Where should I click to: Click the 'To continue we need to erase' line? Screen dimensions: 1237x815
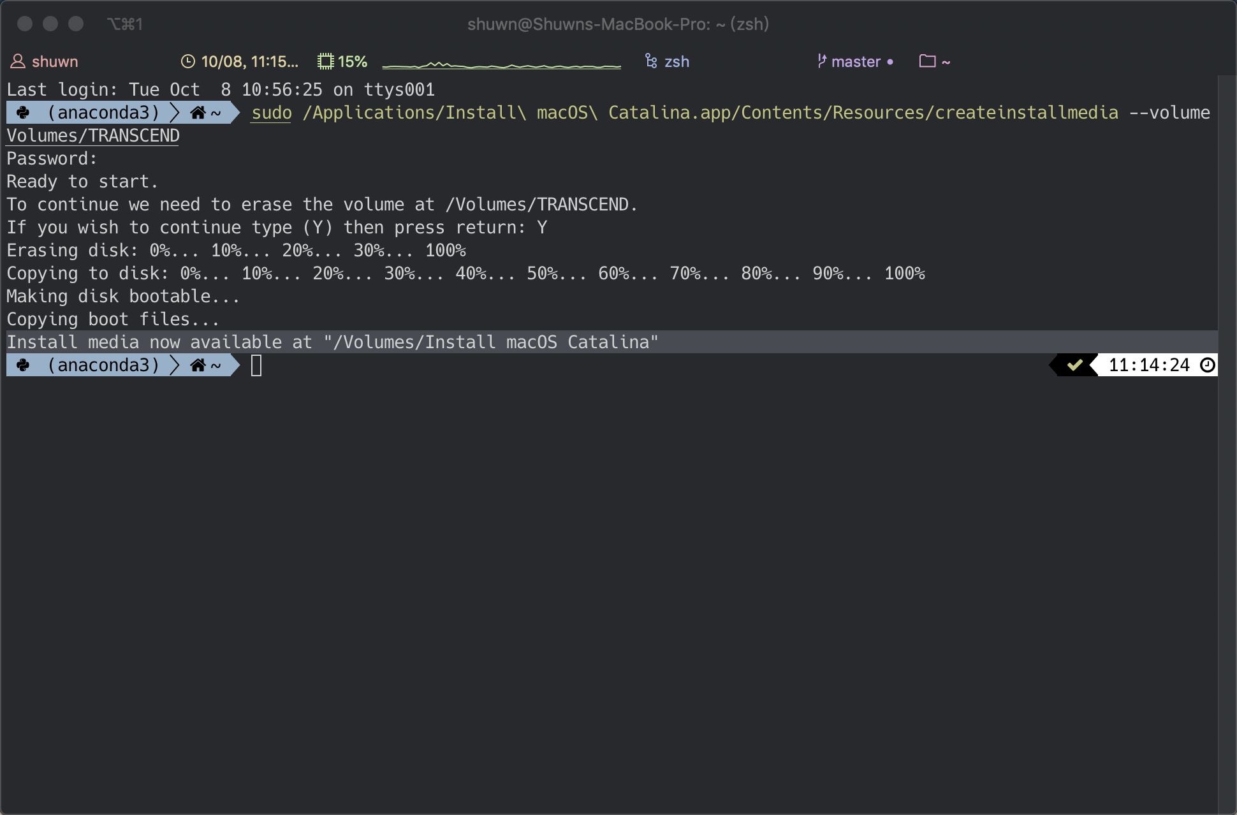pyautogui.click(x=322, y=205)
